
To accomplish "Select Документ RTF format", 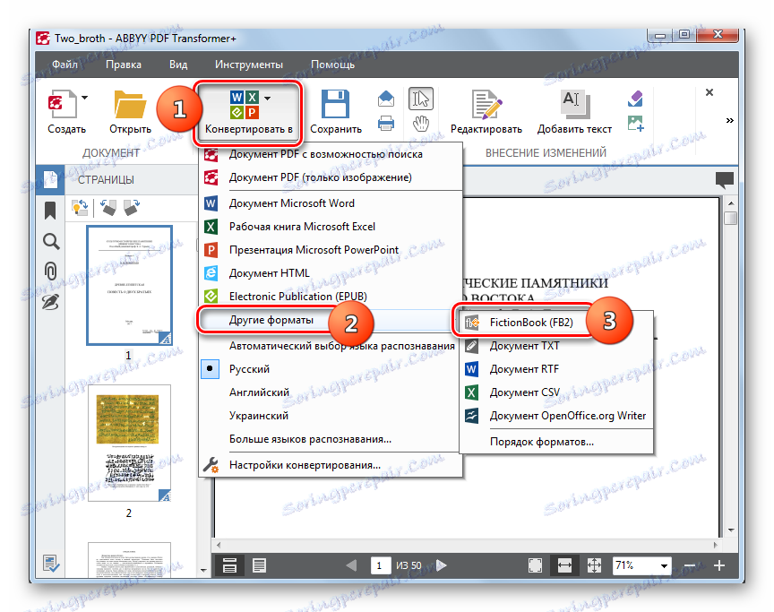I will [555, 369].
